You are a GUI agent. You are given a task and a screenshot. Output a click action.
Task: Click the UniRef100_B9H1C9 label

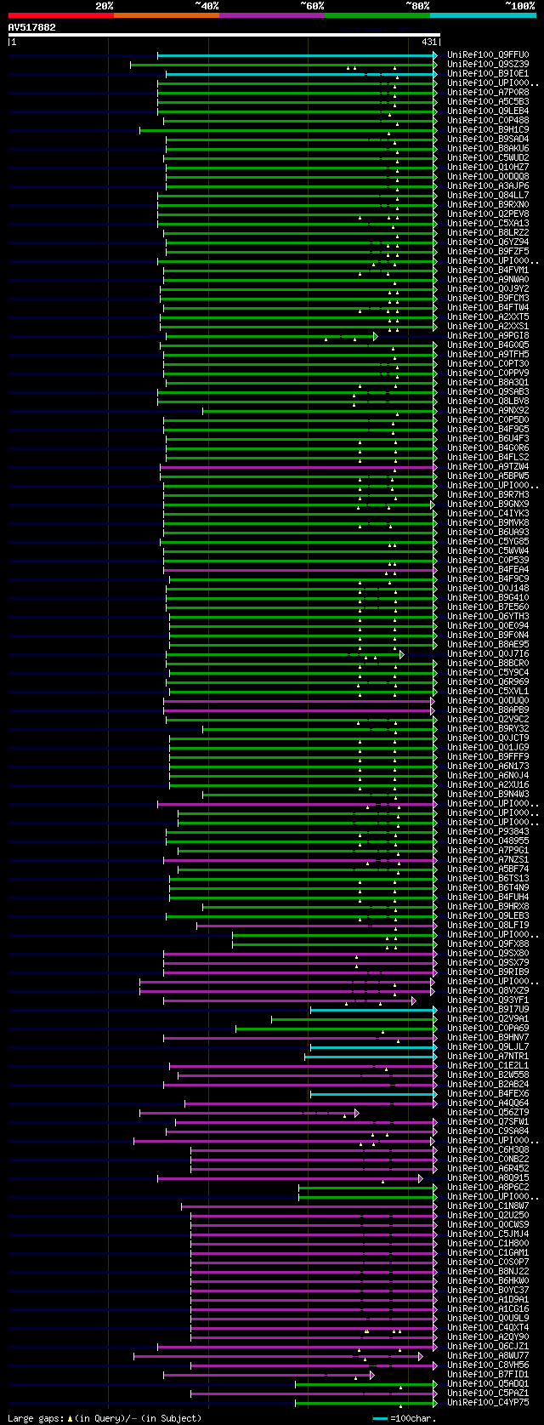point(488,130)
